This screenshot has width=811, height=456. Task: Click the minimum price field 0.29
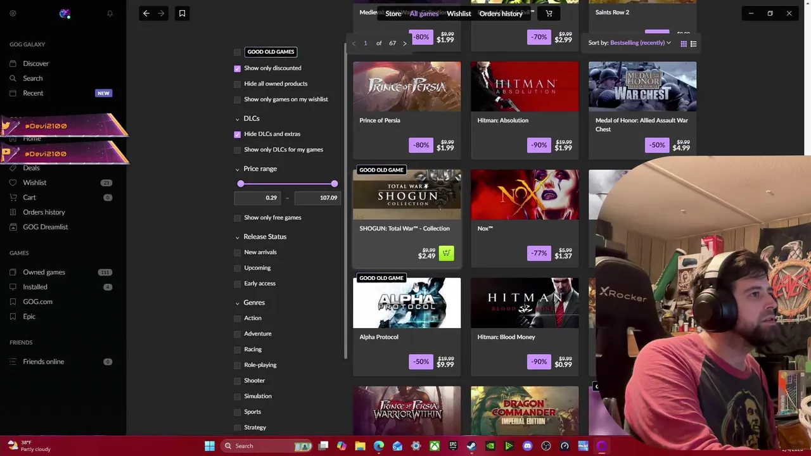[257, 198]
